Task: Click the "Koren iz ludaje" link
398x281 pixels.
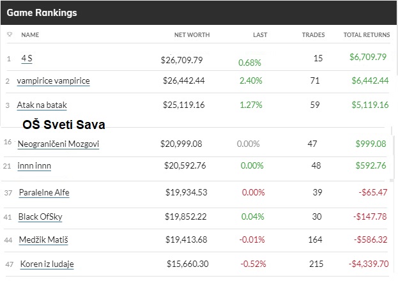Action: 47,264
